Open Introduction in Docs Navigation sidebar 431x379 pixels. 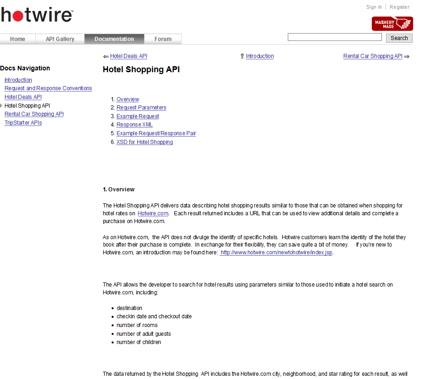pos(18,80)
